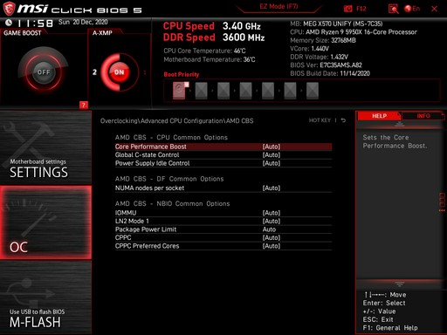Click the help panel top scroll handle
Image resolution: width=447 pixels, height=335 pixels.
tap(399, 124)
